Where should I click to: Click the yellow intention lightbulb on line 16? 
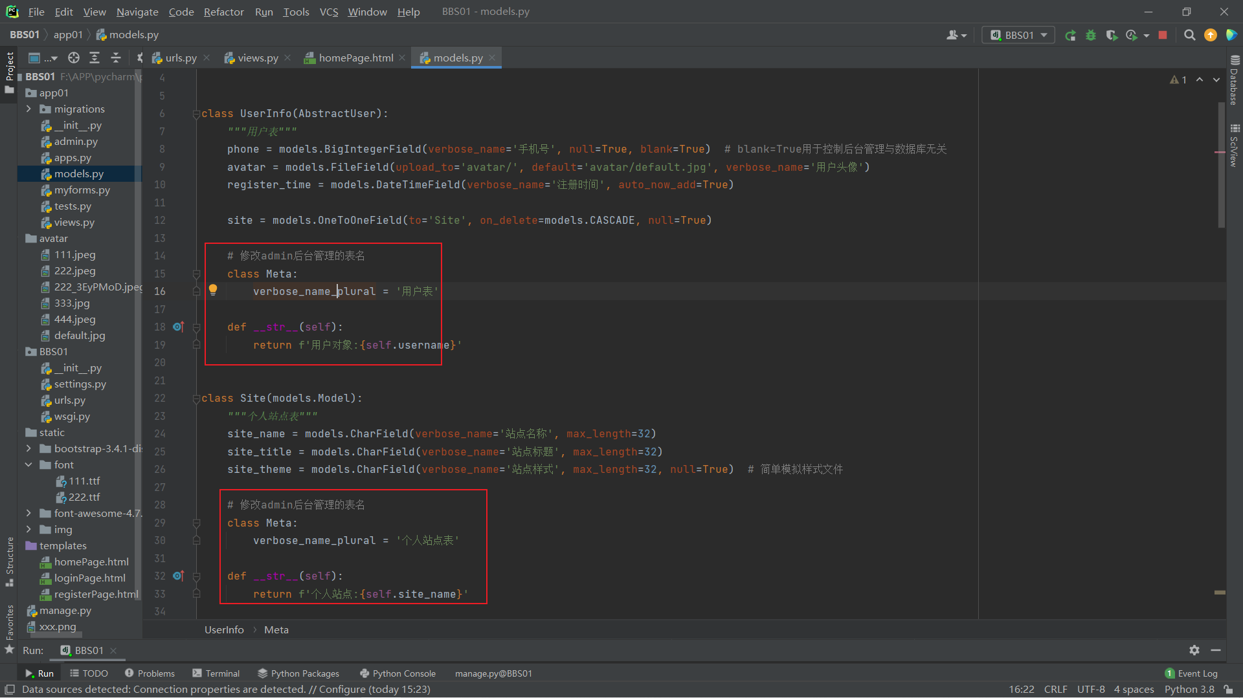click(213, 290)
